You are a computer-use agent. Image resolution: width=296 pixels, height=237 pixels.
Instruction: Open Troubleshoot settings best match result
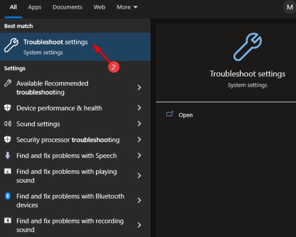[56, 46]
